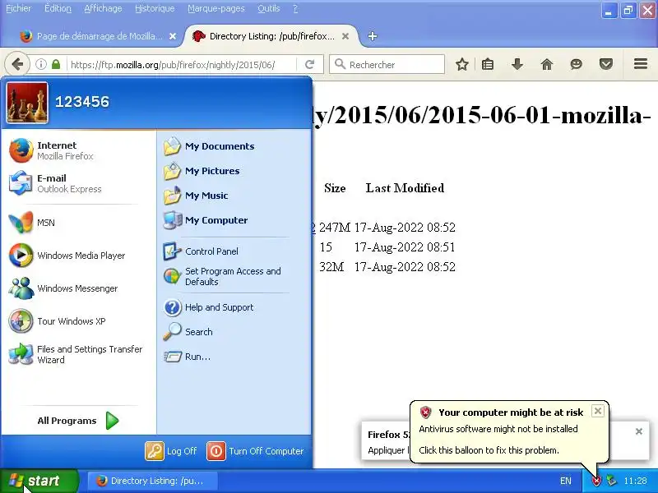This screenshot has height=493, width=658.
Task: Open the Outils menu
Action: (269, 8)
